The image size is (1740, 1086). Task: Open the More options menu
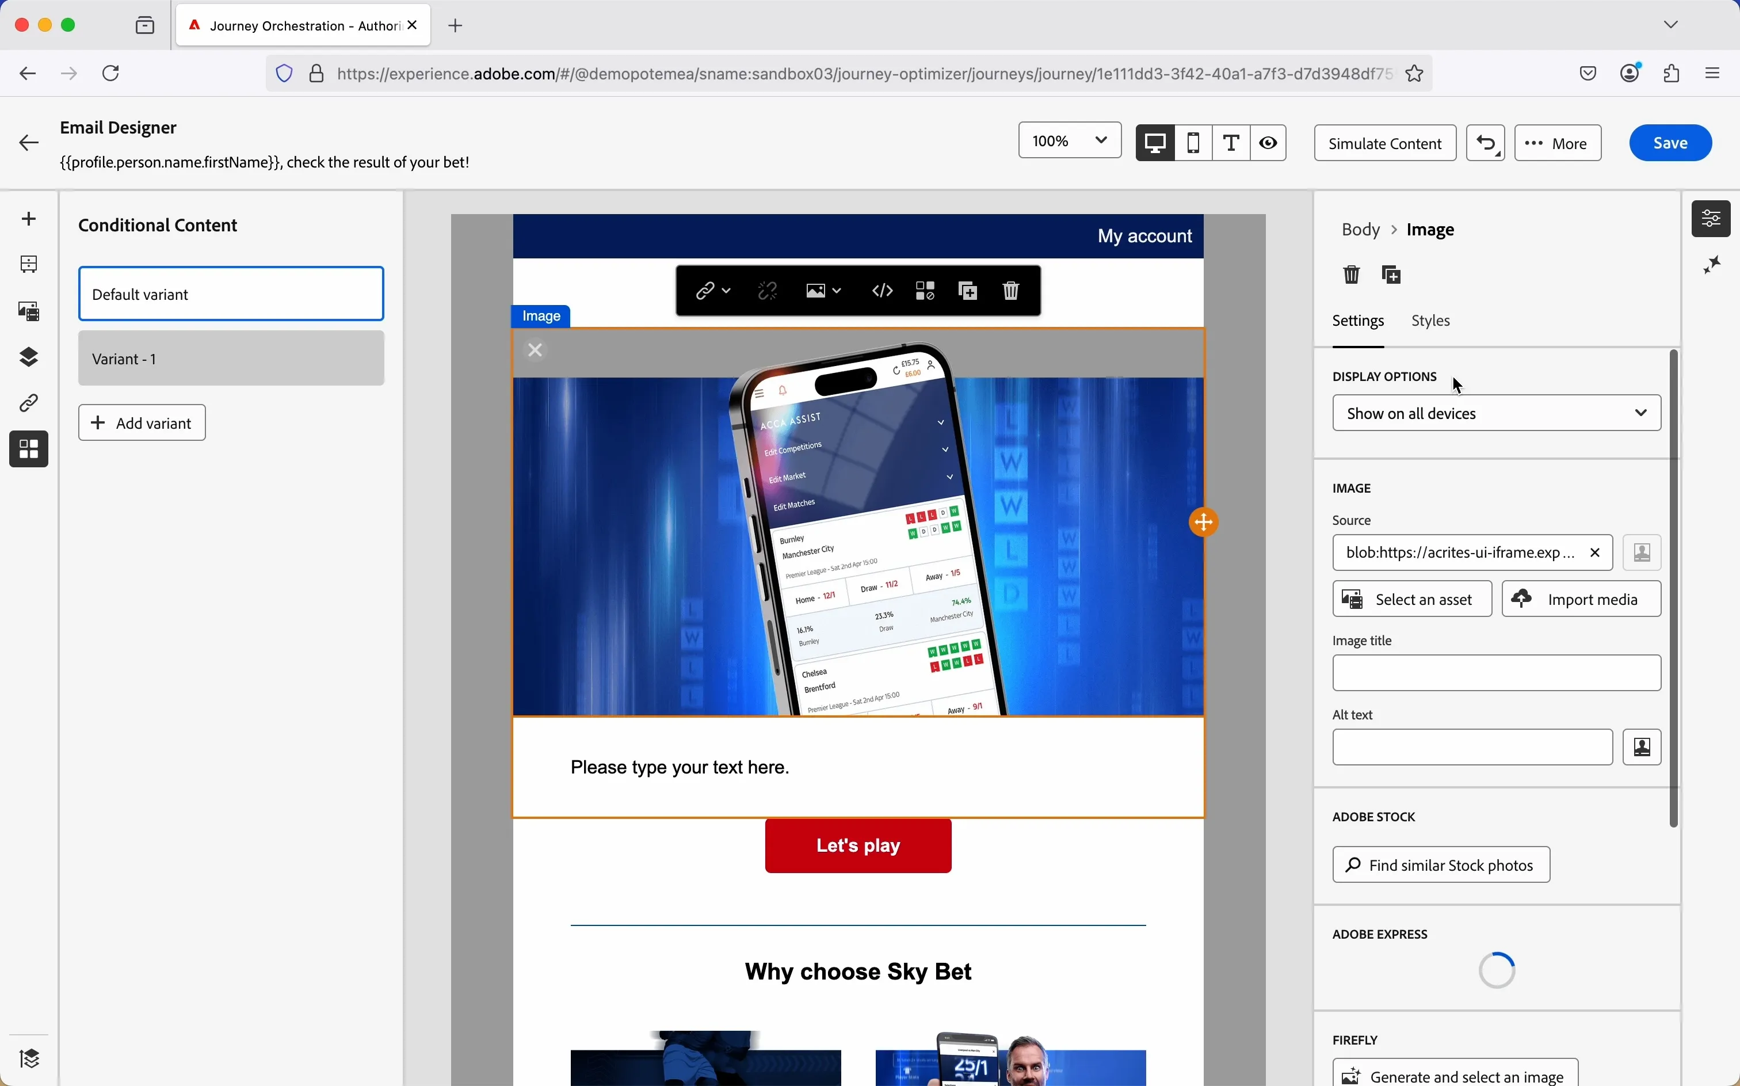click(x=1558, y=143)
